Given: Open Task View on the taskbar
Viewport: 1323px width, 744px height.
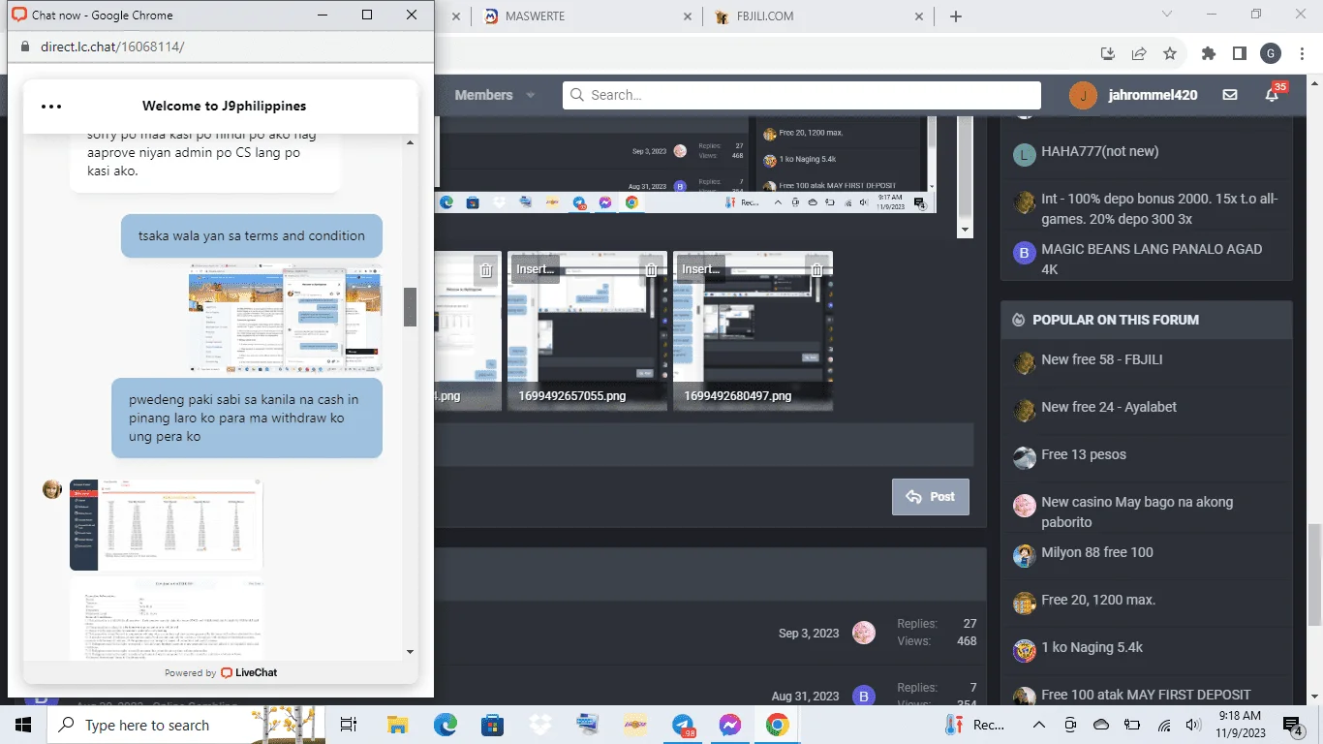Looking at the screenshot, I should [x=349, y=725].
